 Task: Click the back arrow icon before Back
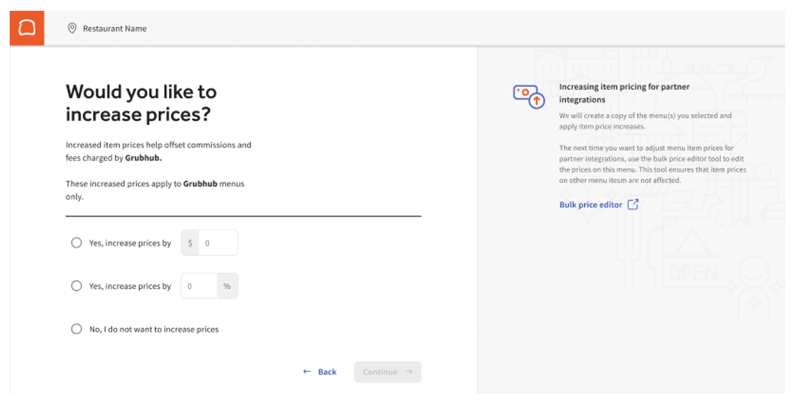click(307, 371)
